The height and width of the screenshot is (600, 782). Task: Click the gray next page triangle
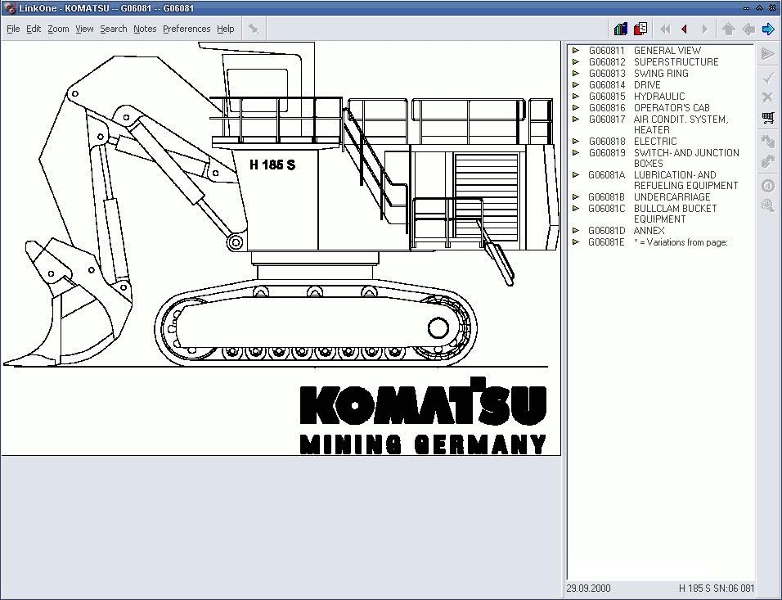point(704,29)
